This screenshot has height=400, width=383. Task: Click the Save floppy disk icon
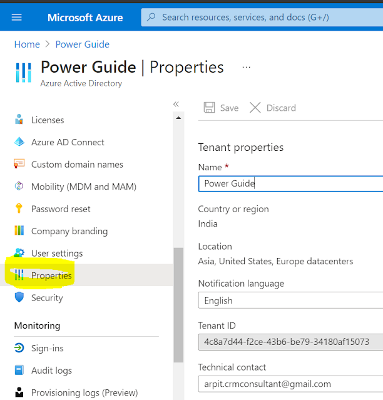(209, 108)
